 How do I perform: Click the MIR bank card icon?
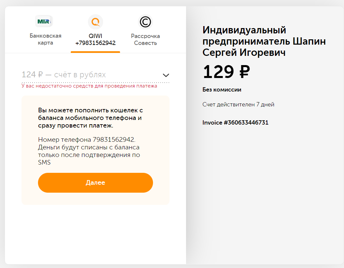(44, 21)
